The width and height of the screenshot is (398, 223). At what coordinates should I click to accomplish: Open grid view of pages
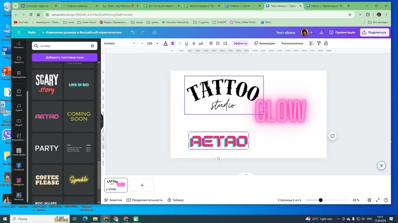point(369,200)
